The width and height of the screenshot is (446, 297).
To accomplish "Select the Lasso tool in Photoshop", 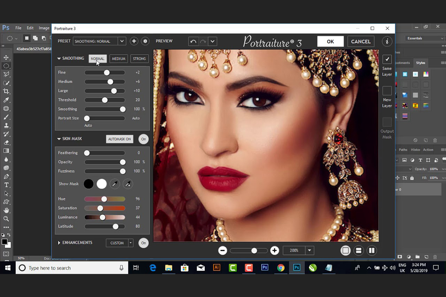I will coord(6,74).
